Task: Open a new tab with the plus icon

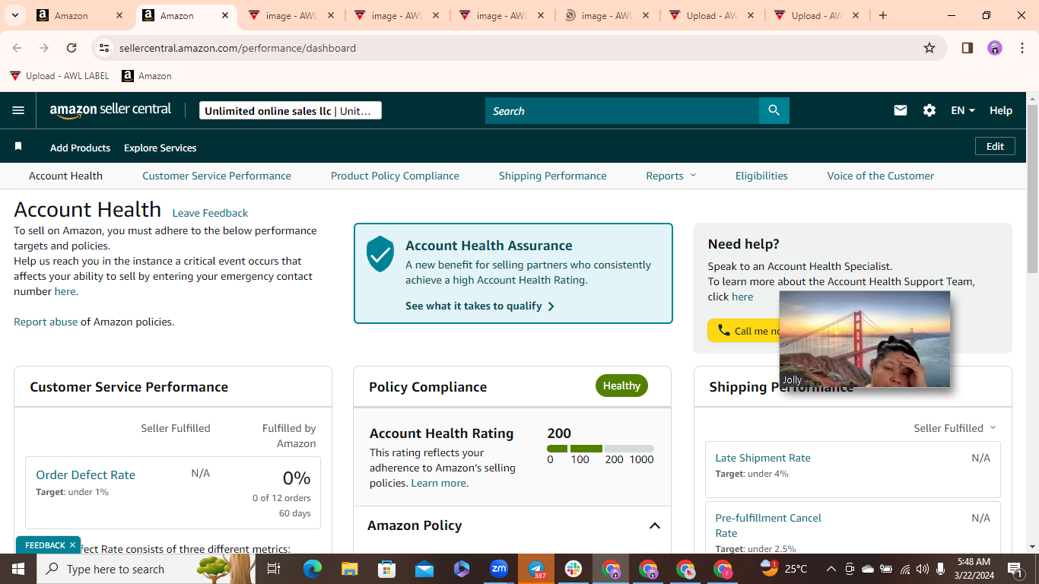Action: pyautogui.click(x=882, y=15)
